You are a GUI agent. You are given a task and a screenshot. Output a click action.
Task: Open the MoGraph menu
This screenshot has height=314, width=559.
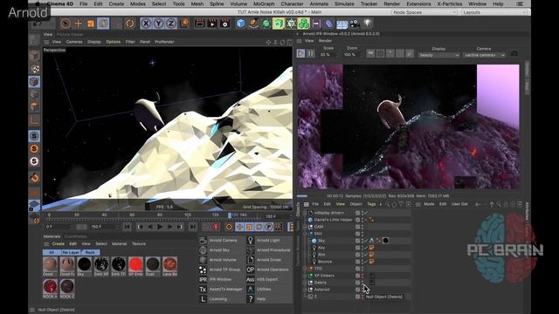(x=264, y=3)
